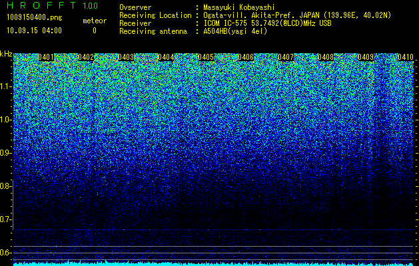The width and height of the screenshot is (419, 266).
Task: Select the 0409 time marker
Action: [x=366, y=57]
